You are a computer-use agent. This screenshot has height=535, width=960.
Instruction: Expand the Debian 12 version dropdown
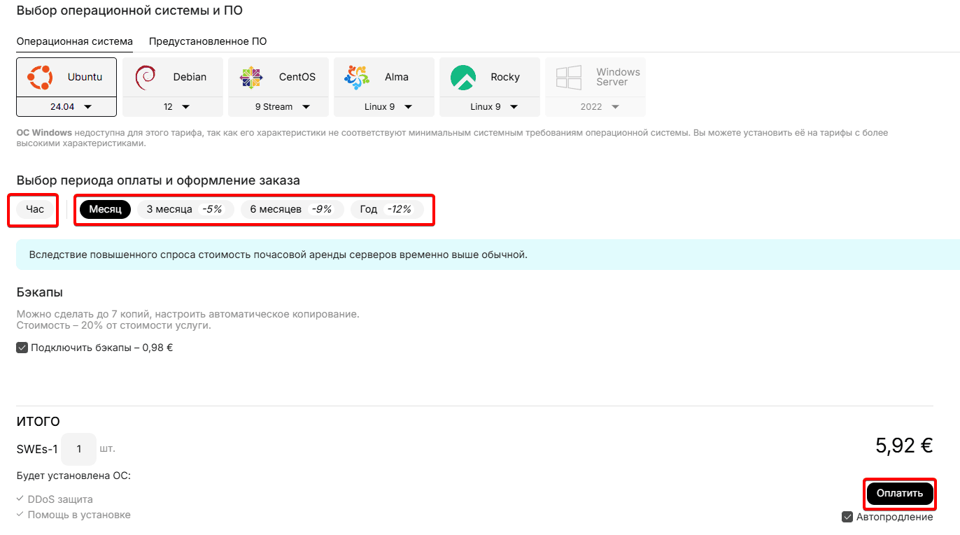[173, 107]
